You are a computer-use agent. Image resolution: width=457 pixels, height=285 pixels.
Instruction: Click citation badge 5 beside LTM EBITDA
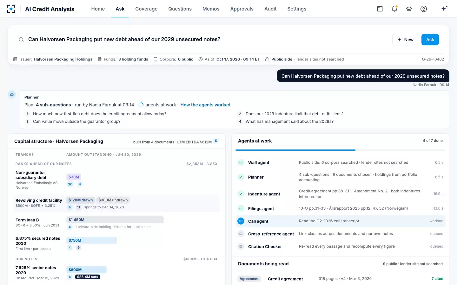point(216,141)
